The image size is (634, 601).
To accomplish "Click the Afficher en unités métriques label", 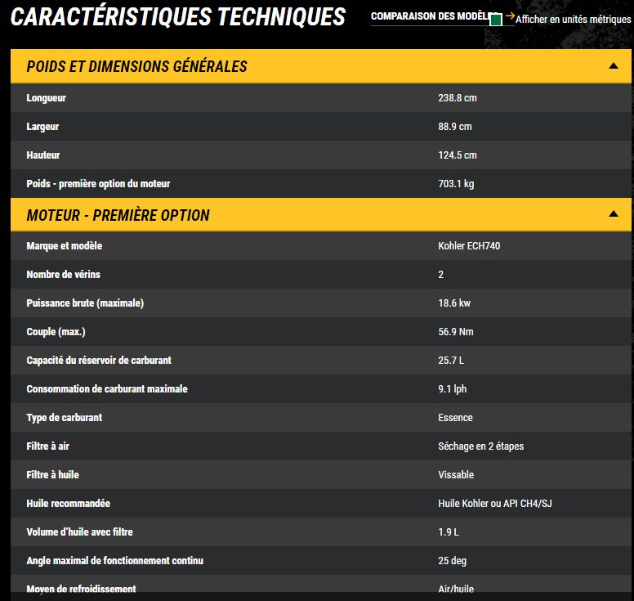I will (573, 20).
